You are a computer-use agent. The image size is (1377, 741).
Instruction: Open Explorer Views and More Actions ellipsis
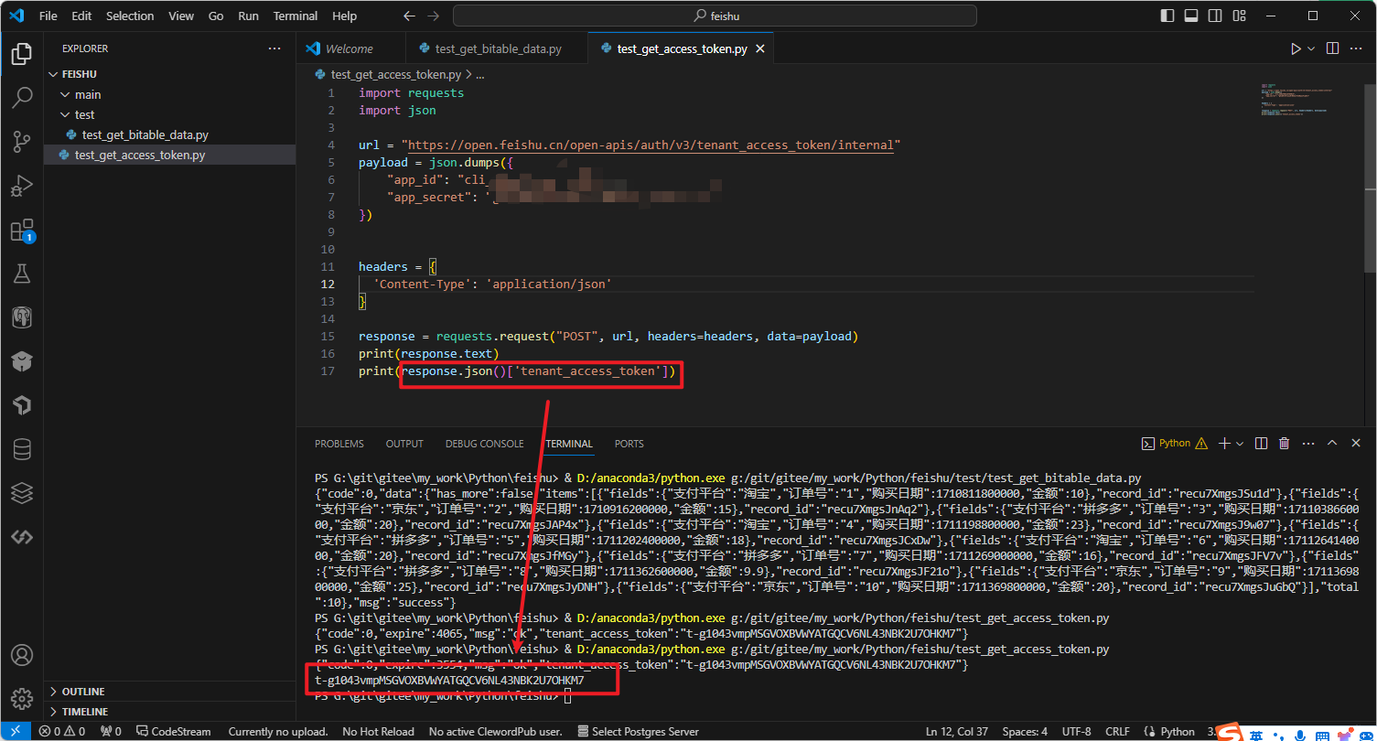(x=274, y=48)
